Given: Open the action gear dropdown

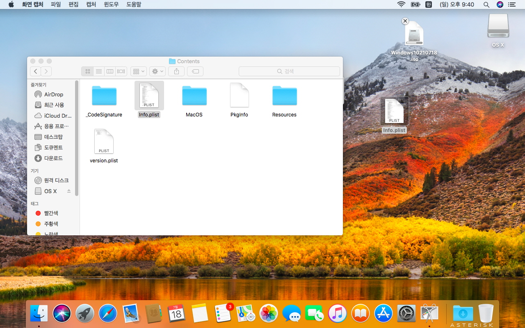Looking at the screenshot, I should (x=157, y=71).
